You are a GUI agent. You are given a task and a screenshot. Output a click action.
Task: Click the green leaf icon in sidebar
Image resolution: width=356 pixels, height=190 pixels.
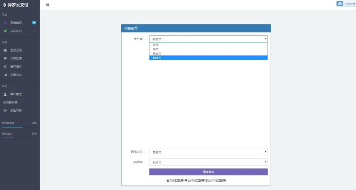5,31
